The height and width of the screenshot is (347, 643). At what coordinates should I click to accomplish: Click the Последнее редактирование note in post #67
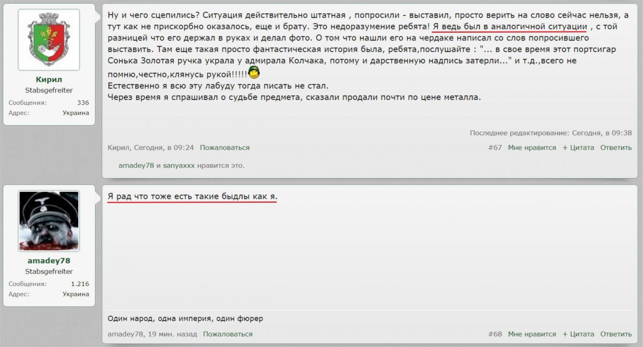[x=551, y=133]
